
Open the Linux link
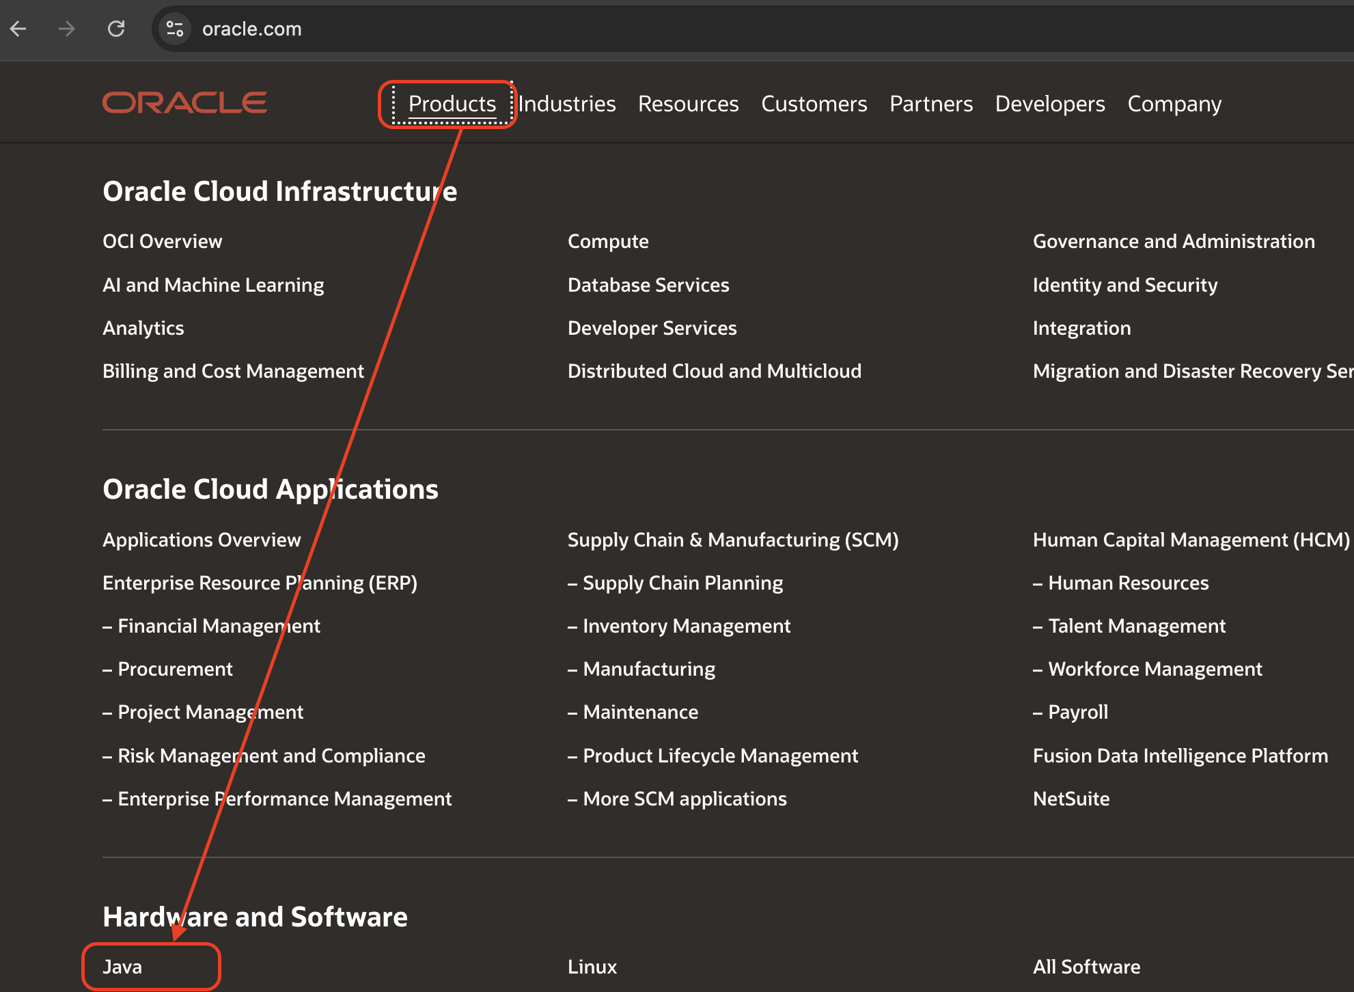[x=592, y=967]
